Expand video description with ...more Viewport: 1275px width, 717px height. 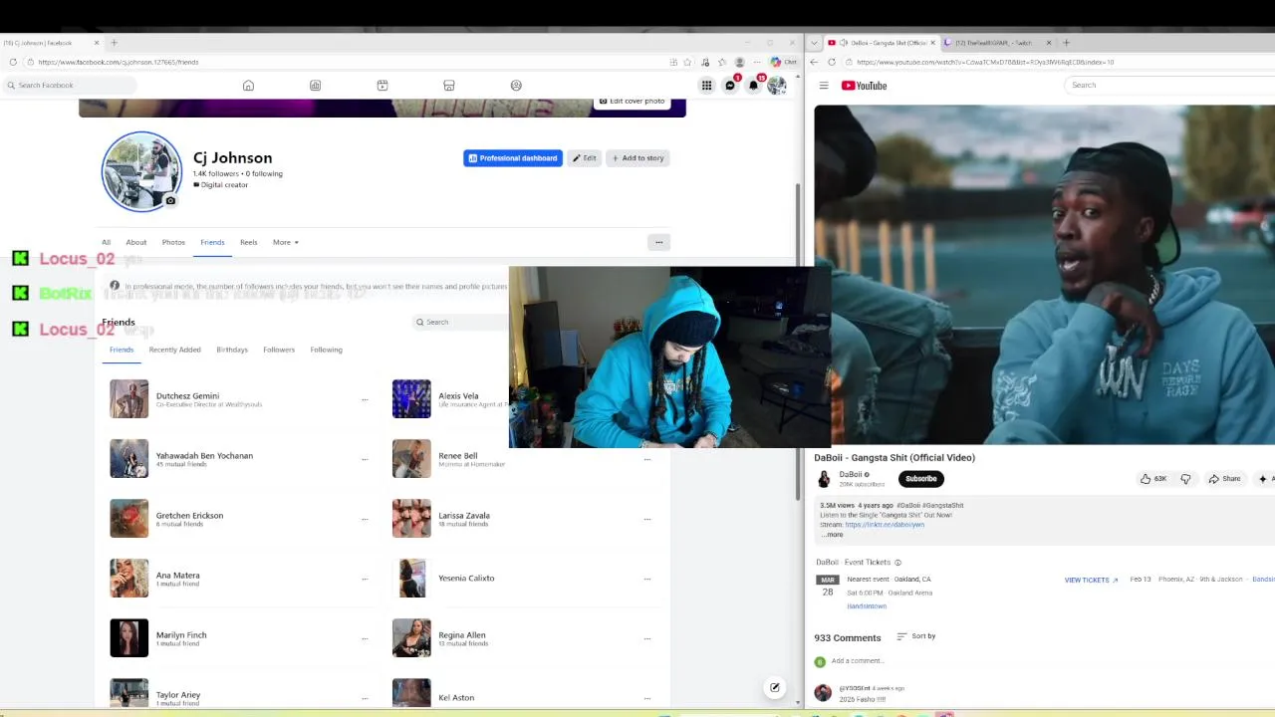coord(833,535)
